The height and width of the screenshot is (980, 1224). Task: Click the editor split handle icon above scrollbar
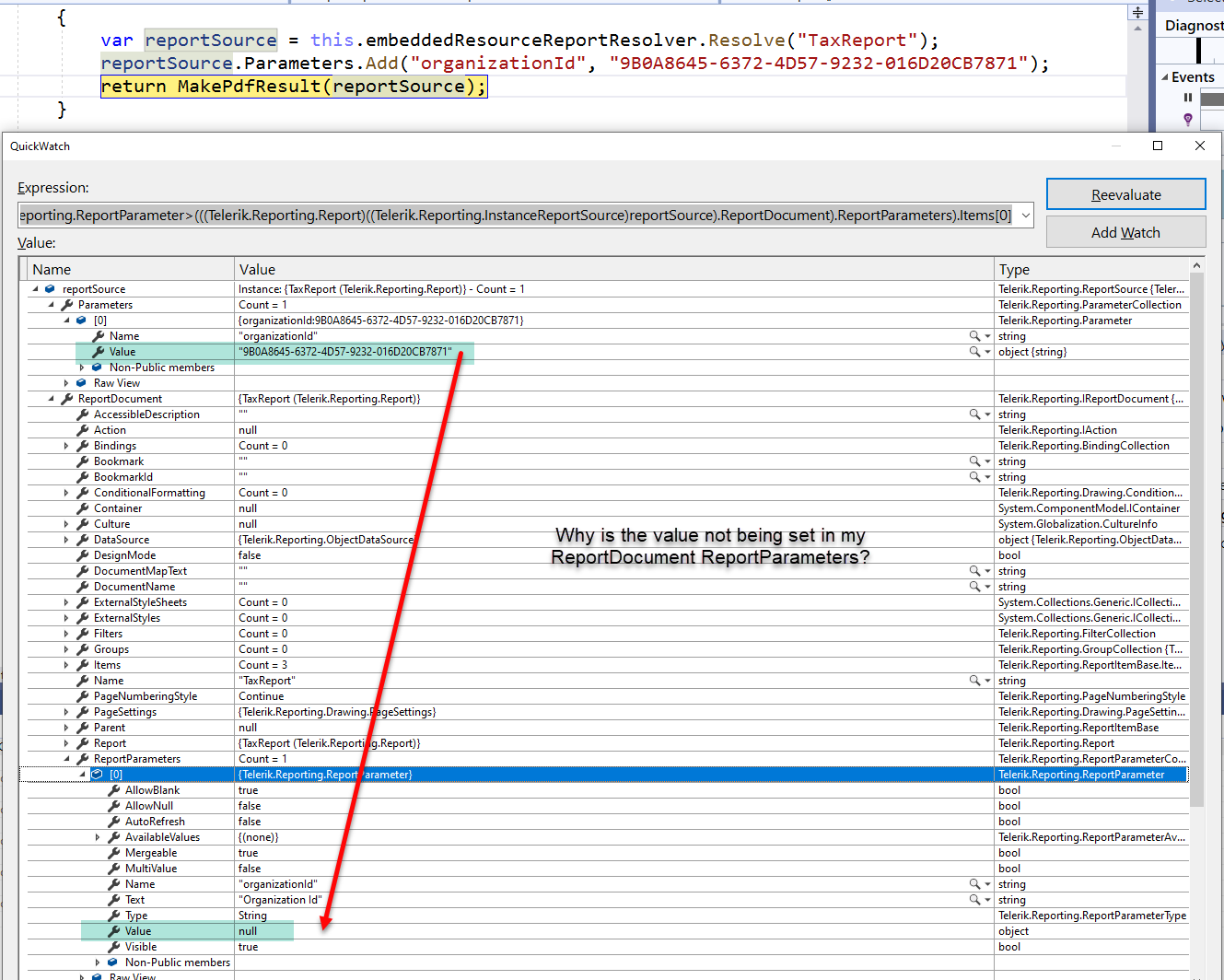point(1137,13)
